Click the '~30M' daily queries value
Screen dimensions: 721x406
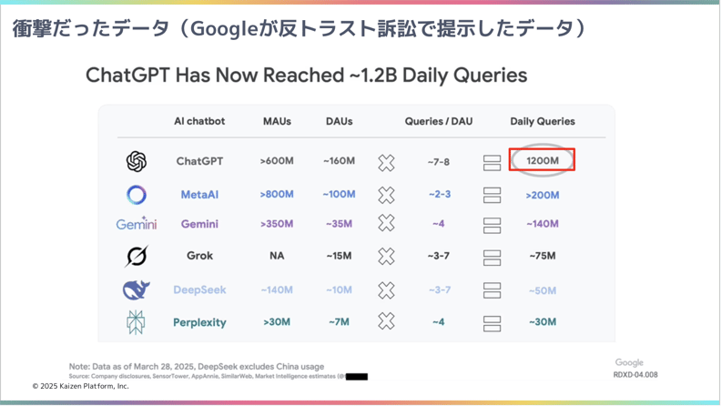543,322
